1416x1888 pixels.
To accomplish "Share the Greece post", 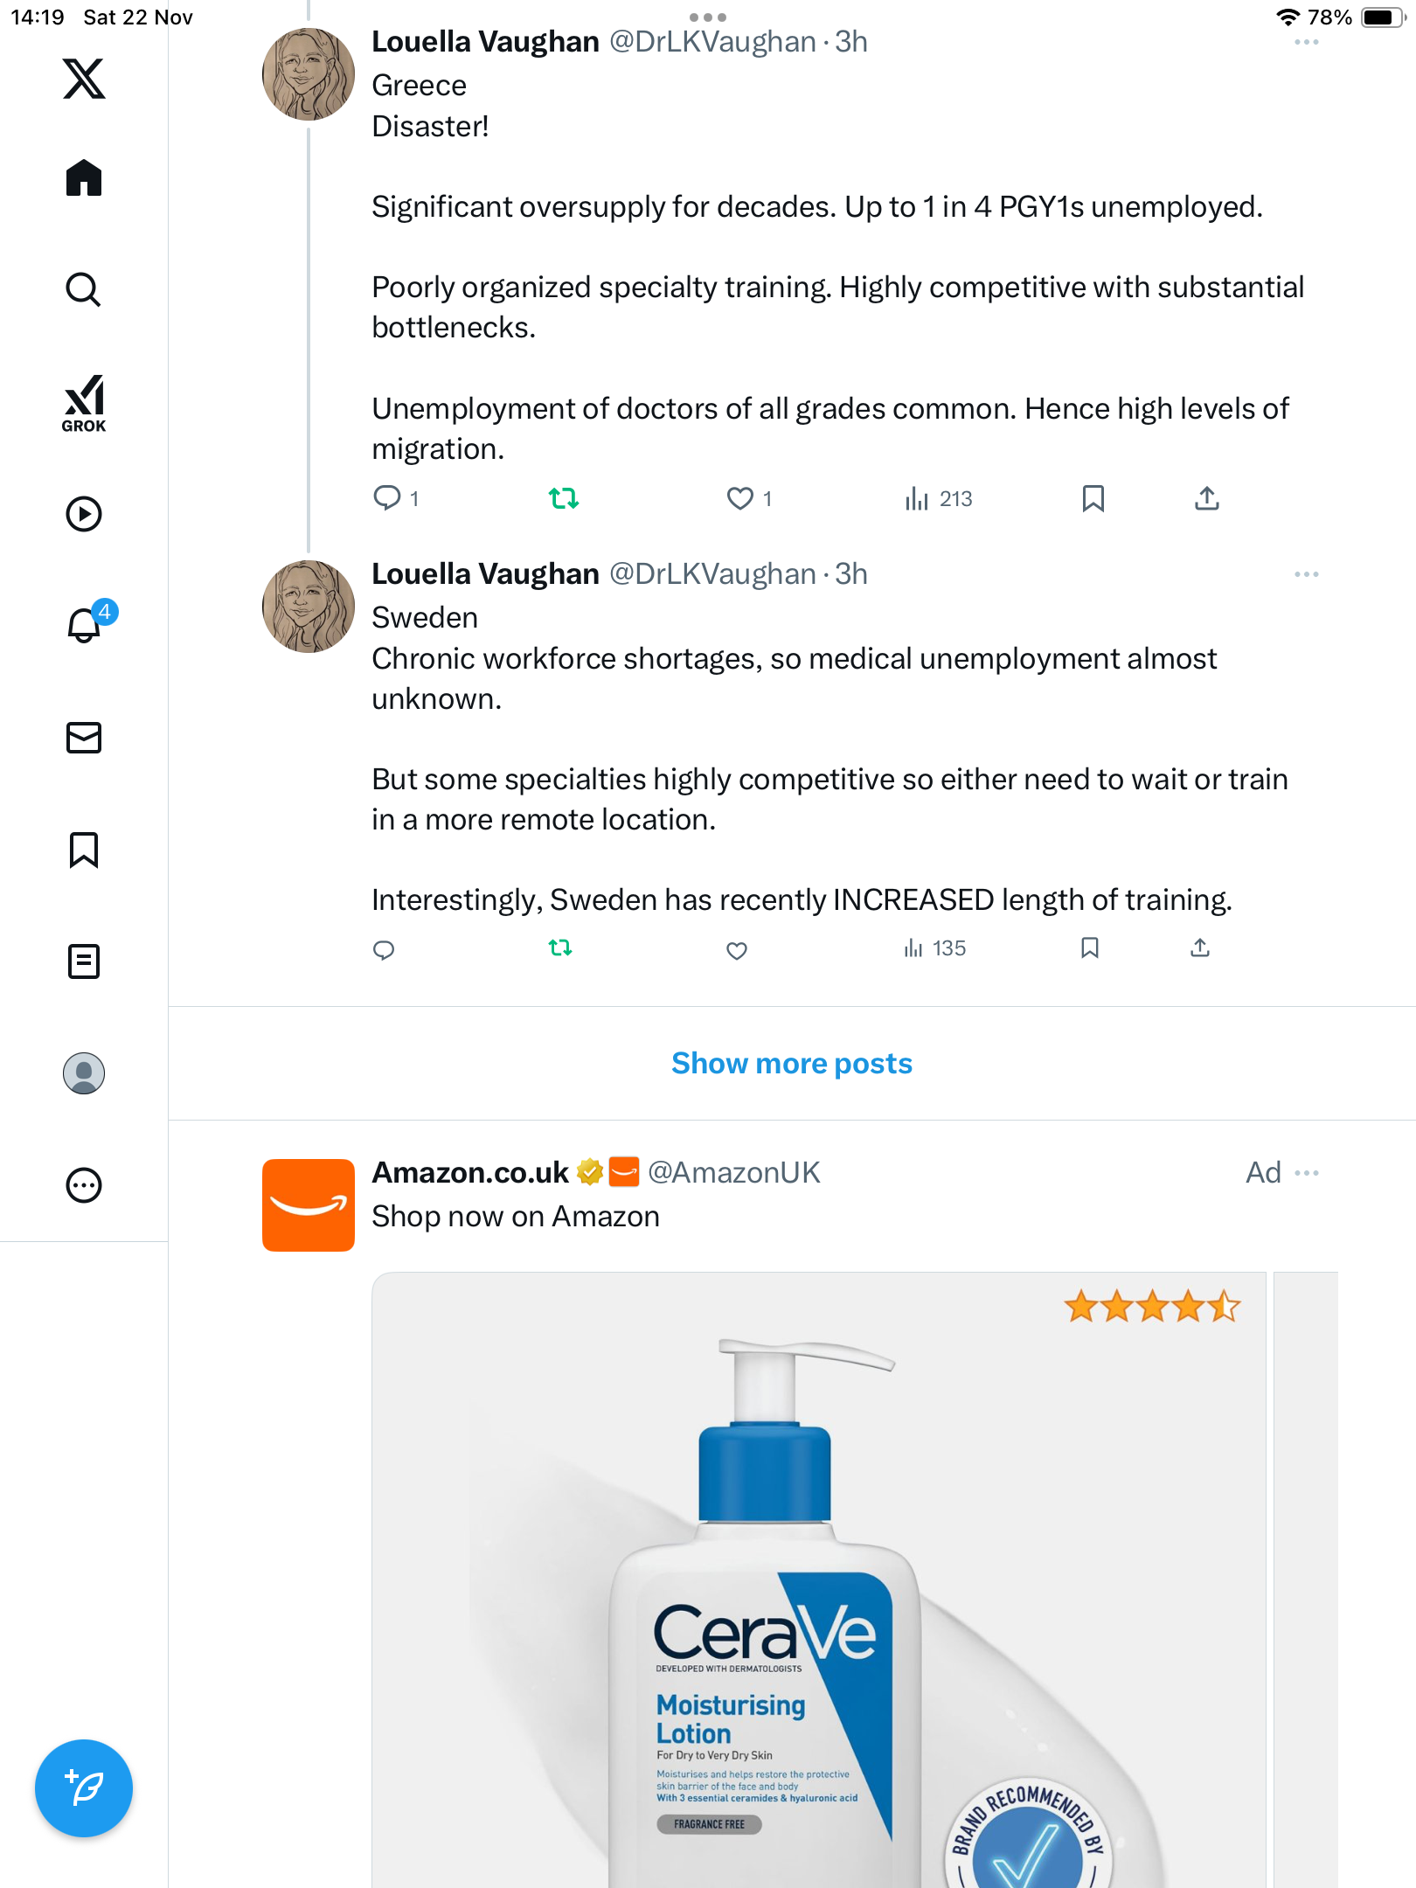I will (x=1206, y=498).
